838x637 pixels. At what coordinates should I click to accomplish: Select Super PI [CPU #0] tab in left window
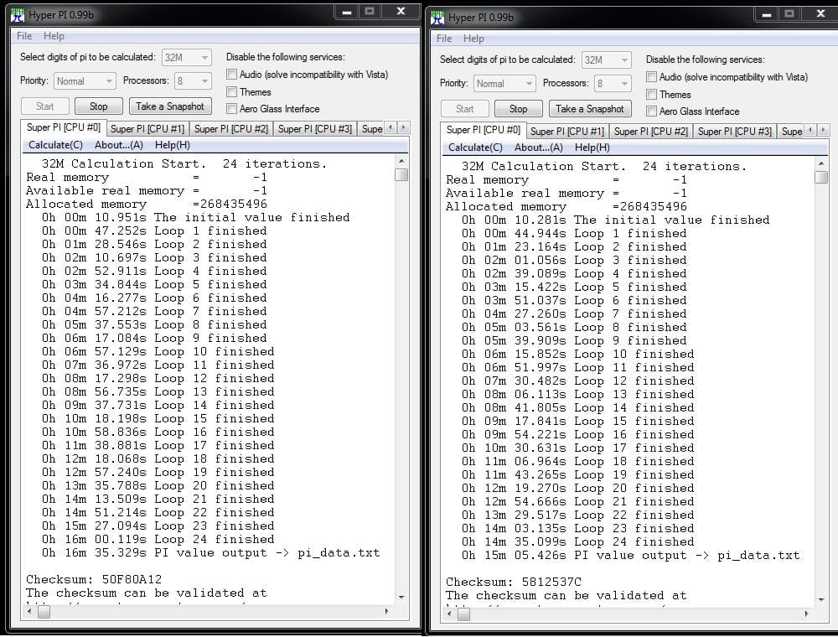click(63, 127)
